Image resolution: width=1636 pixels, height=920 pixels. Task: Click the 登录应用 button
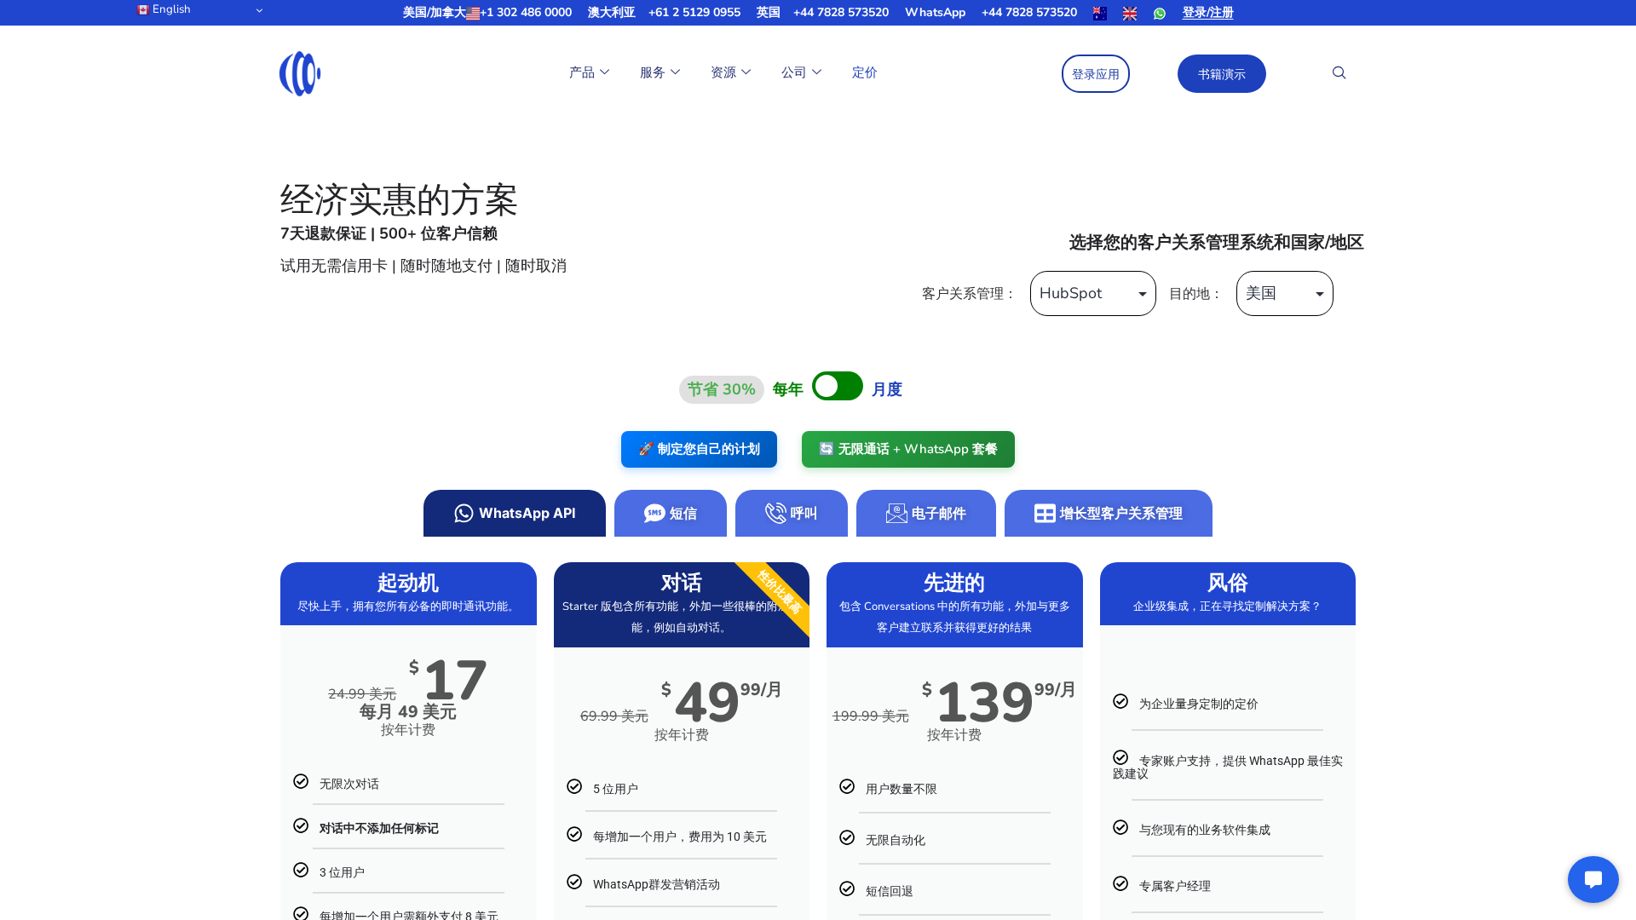click(x=1095, y=74)
